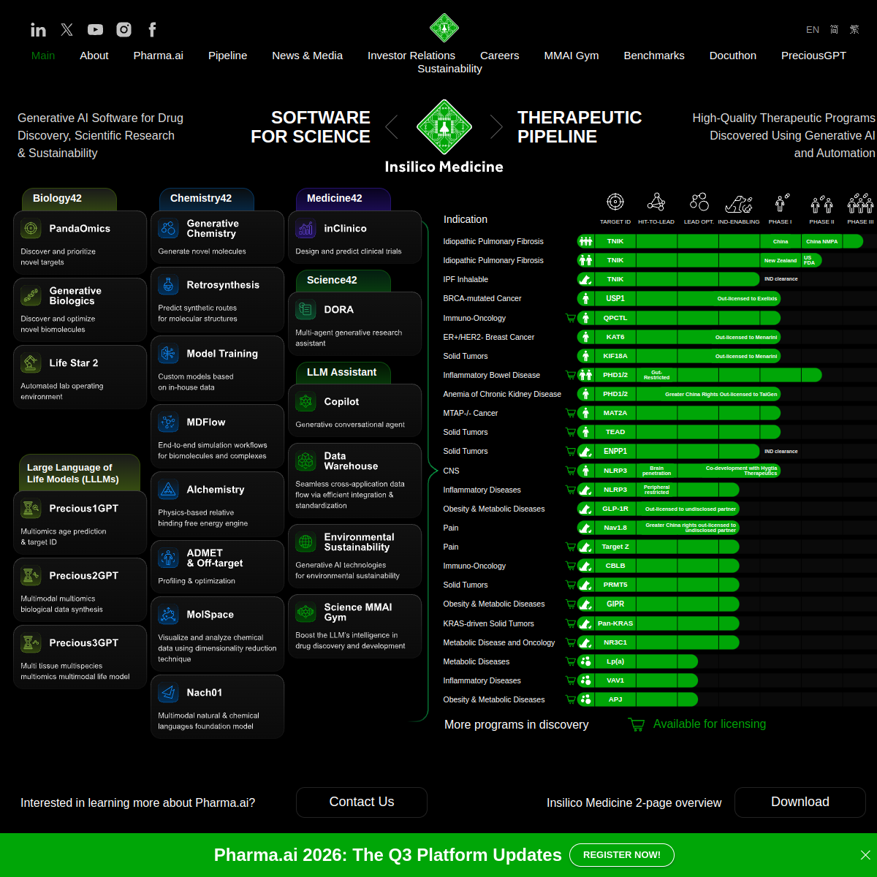Click the Precious3GPT icon
Viewport: 877px width, 877px height.
pos(31,642)
